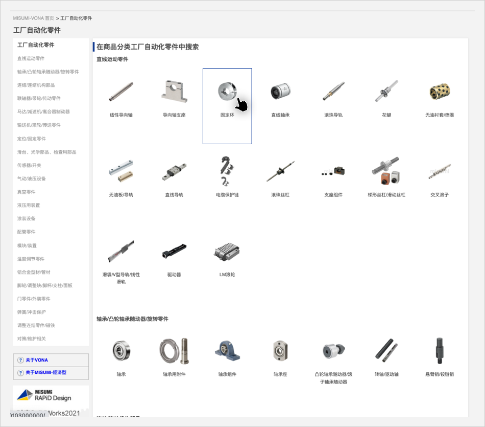The width and height of the screenshot is (485, 427).
Task: Open 铝合金型材/管材 sidebar category
Action: 34,272
